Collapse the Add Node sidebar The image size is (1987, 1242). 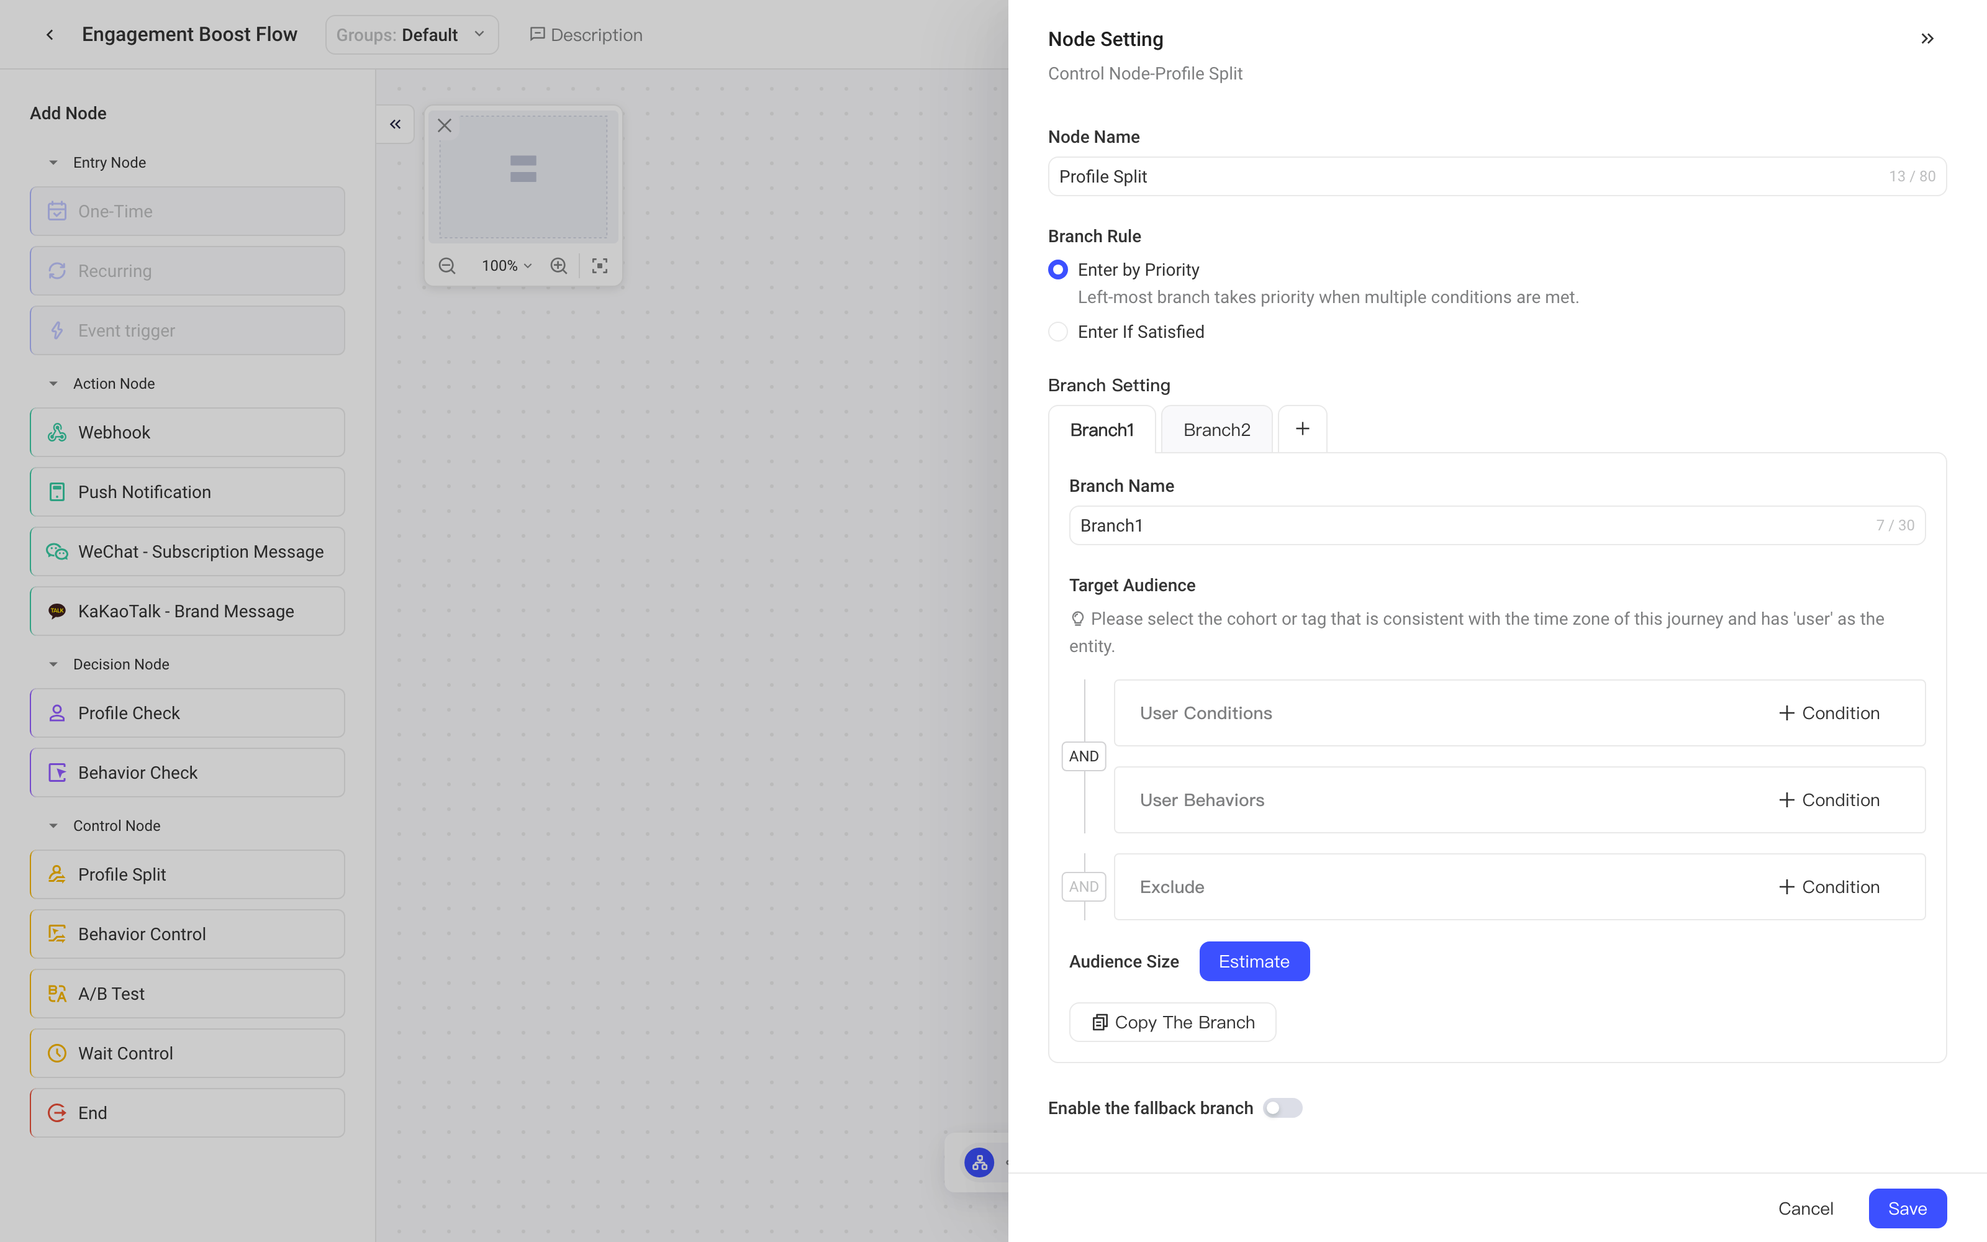[395, 124]
